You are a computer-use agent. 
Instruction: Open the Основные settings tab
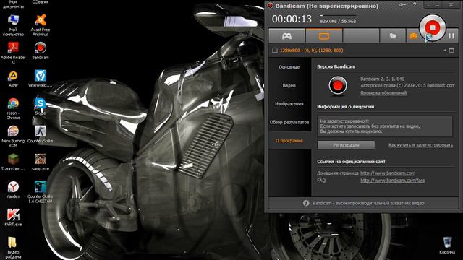pos(289,67)
